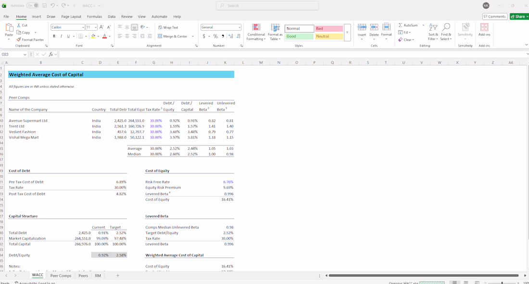Click the Undo arrow icon

52,5
